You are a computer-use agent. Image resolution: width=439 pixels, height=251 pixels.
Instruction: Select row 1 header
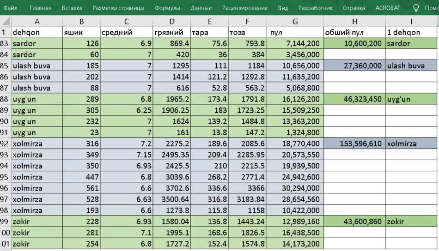(x=6, y=32)
